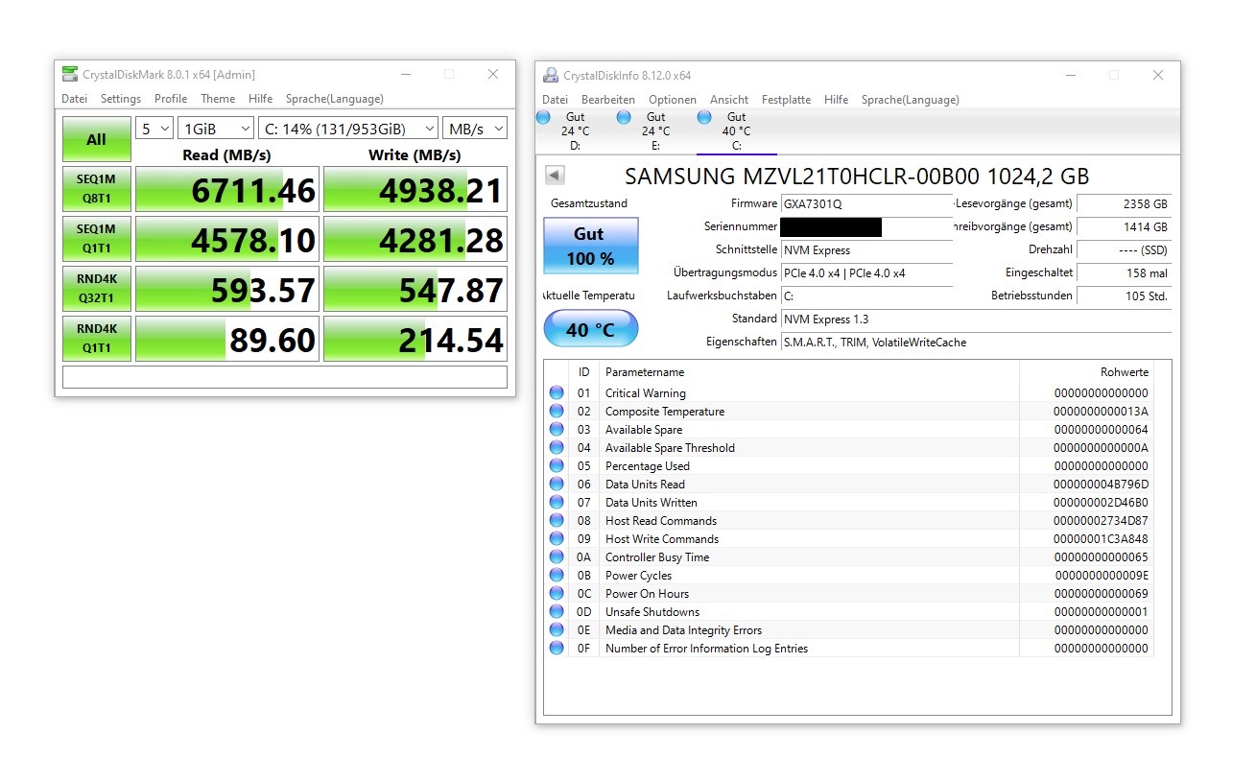1256x781 pixels.
Task: Open Hilfe menu in CrystalDiskInfo
Action: coord(836,100)
